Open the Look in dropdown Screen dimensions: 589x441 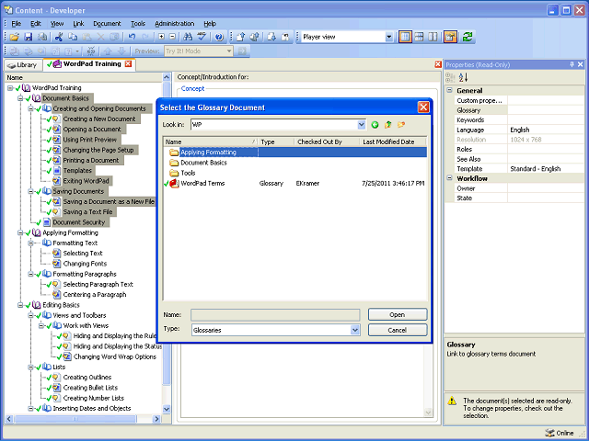click(x=361, y=124)
